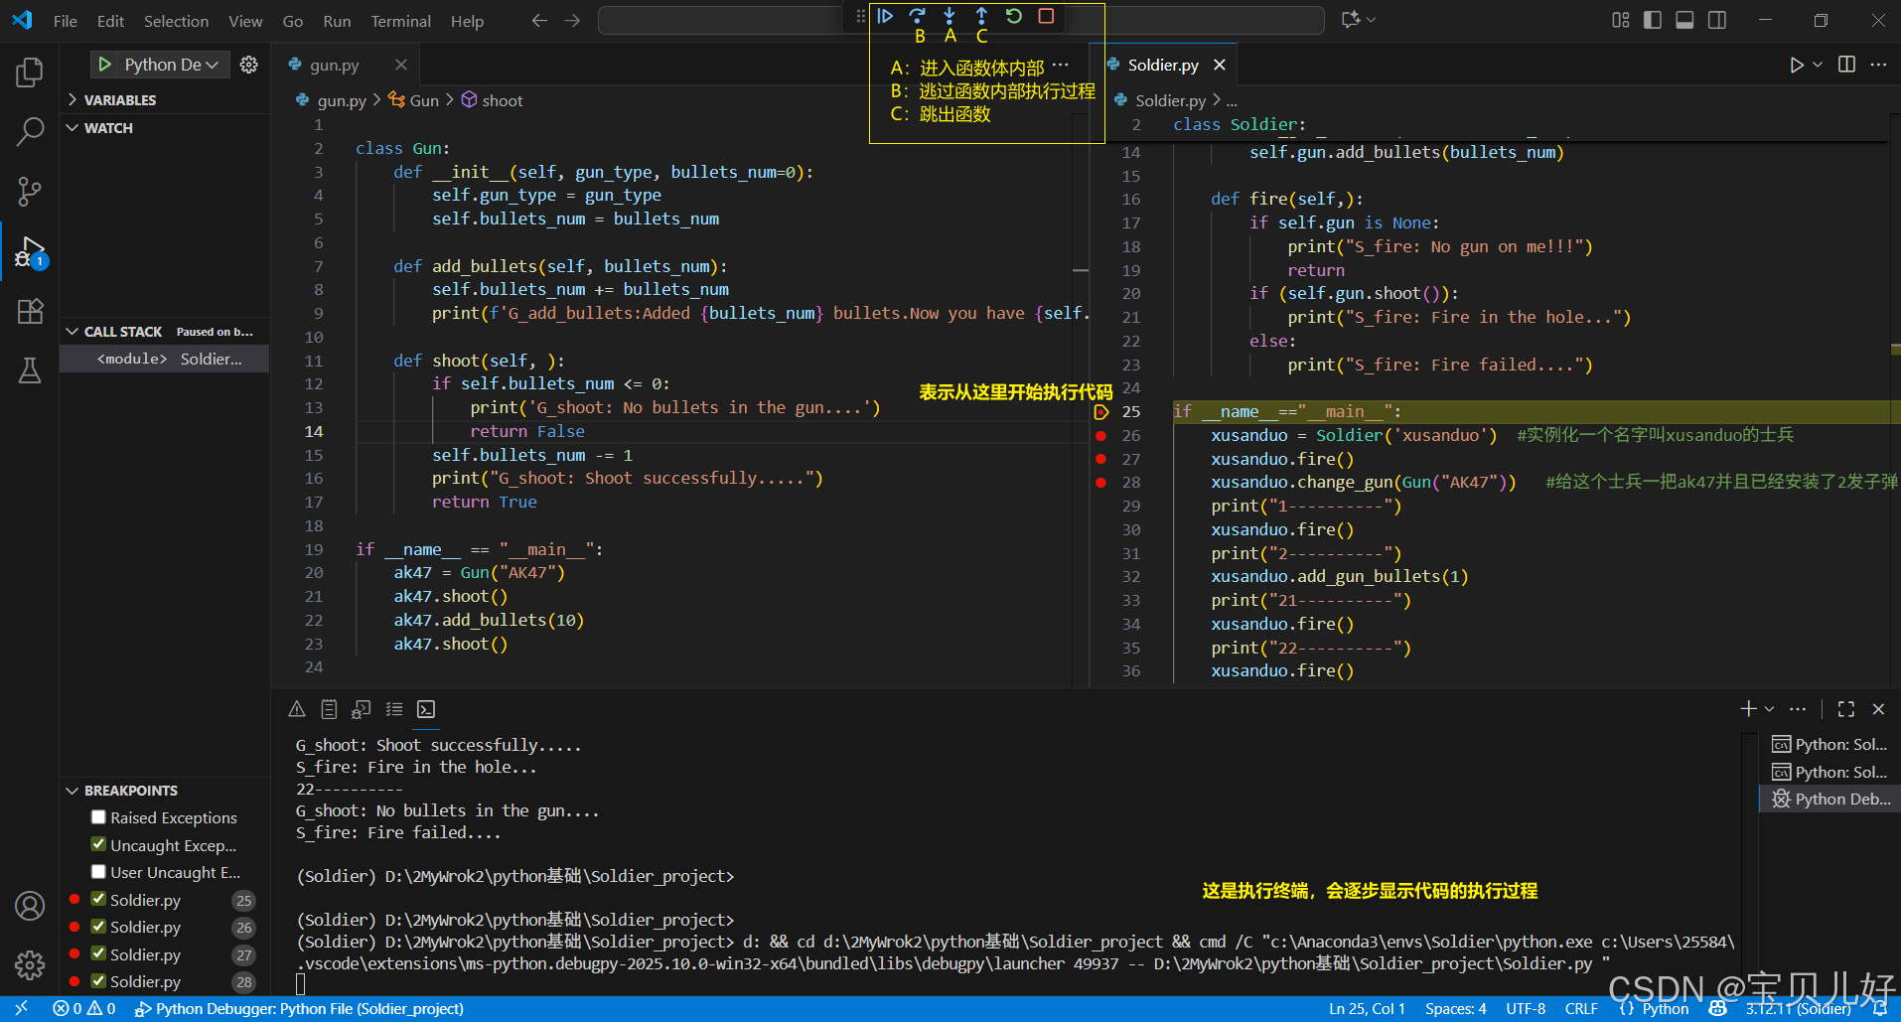
Task: Open Run and Debug view
Action: pos(30,252)
